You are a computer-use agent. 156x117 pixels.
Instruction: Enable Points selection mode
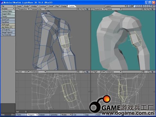[21, 115]
